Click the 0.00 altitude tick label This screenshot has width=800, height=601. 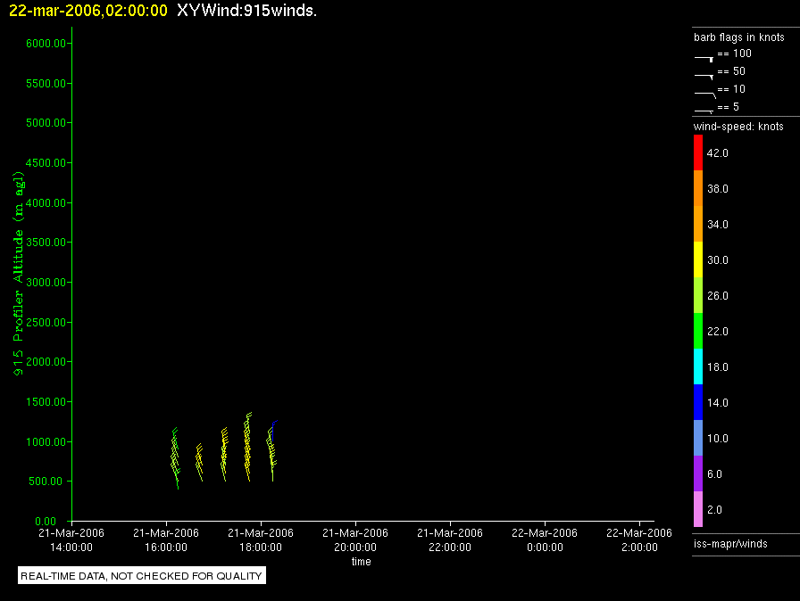pos(46,521)
